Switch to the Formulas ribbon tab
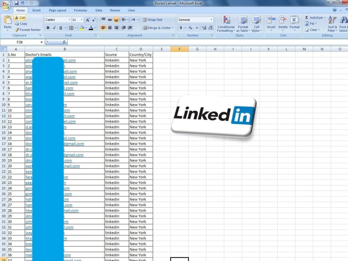The height and width of the screenshot is (261, 348). pos(80,10)
